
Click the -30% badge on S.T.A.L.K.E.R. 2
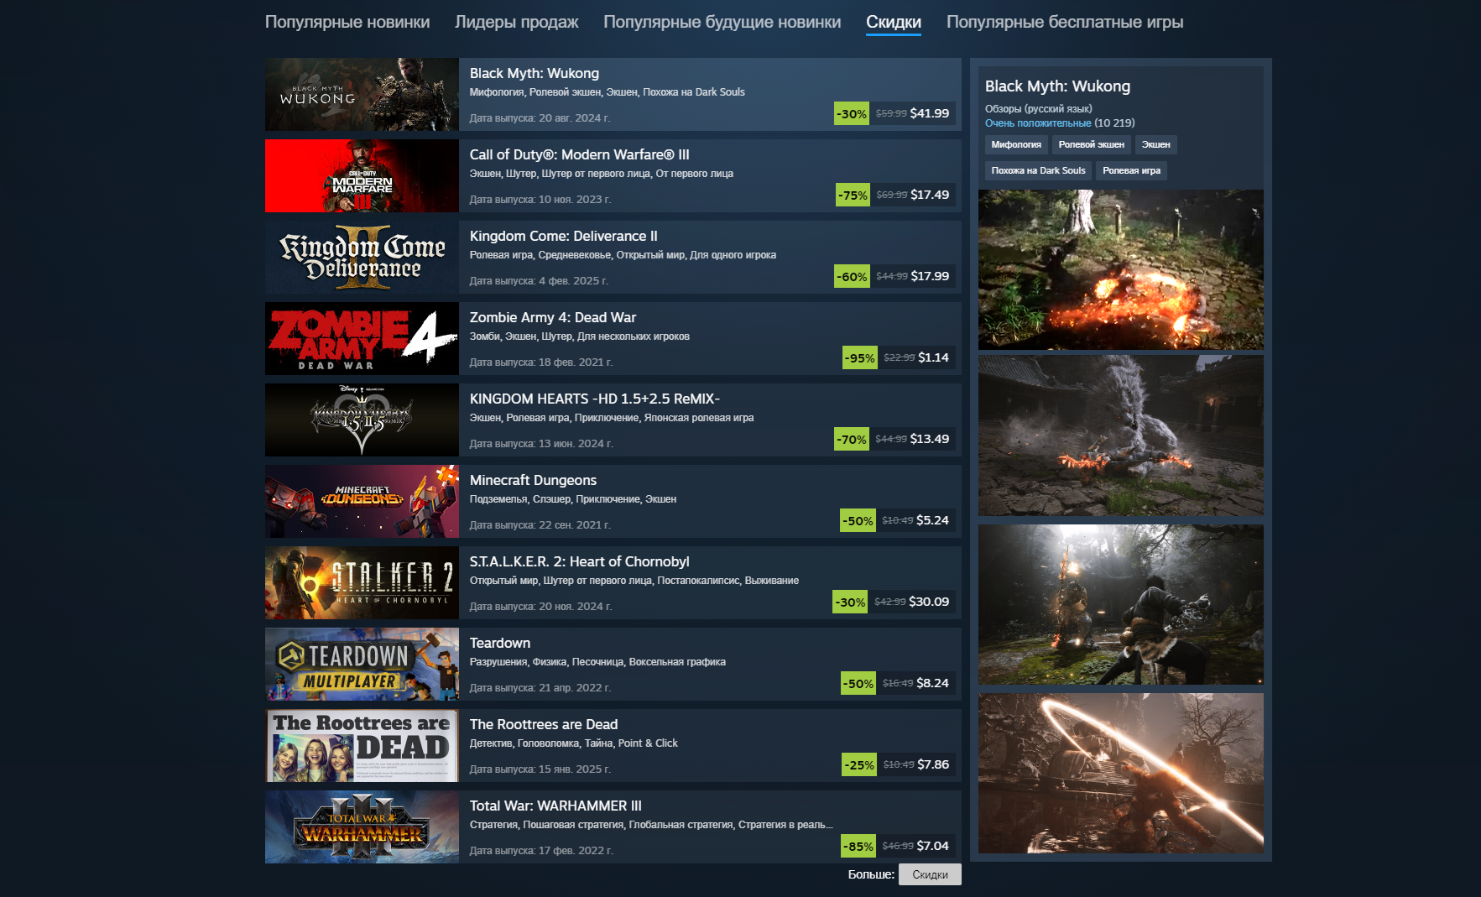851,602
